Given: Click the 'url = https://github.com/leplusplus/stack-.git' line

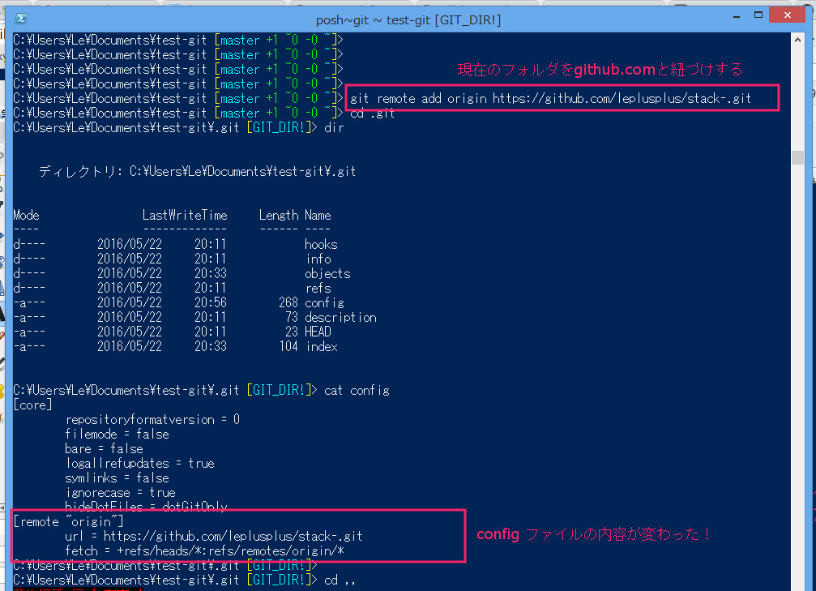Looking at the screenshot, I should 213,536.
